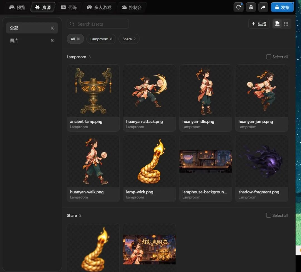Select huanyan-idle.png thumbnail
Screen dimensions: 301x272
205,91
